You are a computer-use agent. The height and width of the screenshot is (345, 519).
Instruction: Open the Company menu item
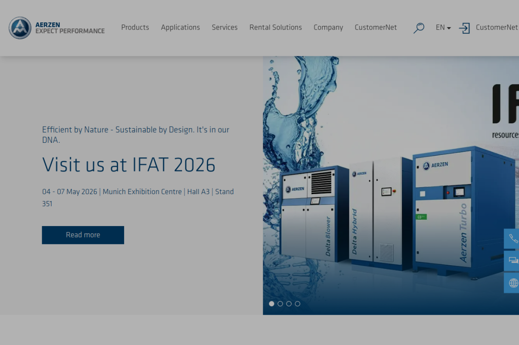tap(328, 28)
